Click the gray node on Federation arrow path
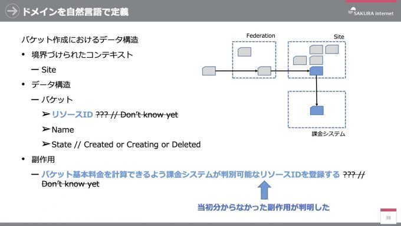401x226 pixels. tap(264, 71)
